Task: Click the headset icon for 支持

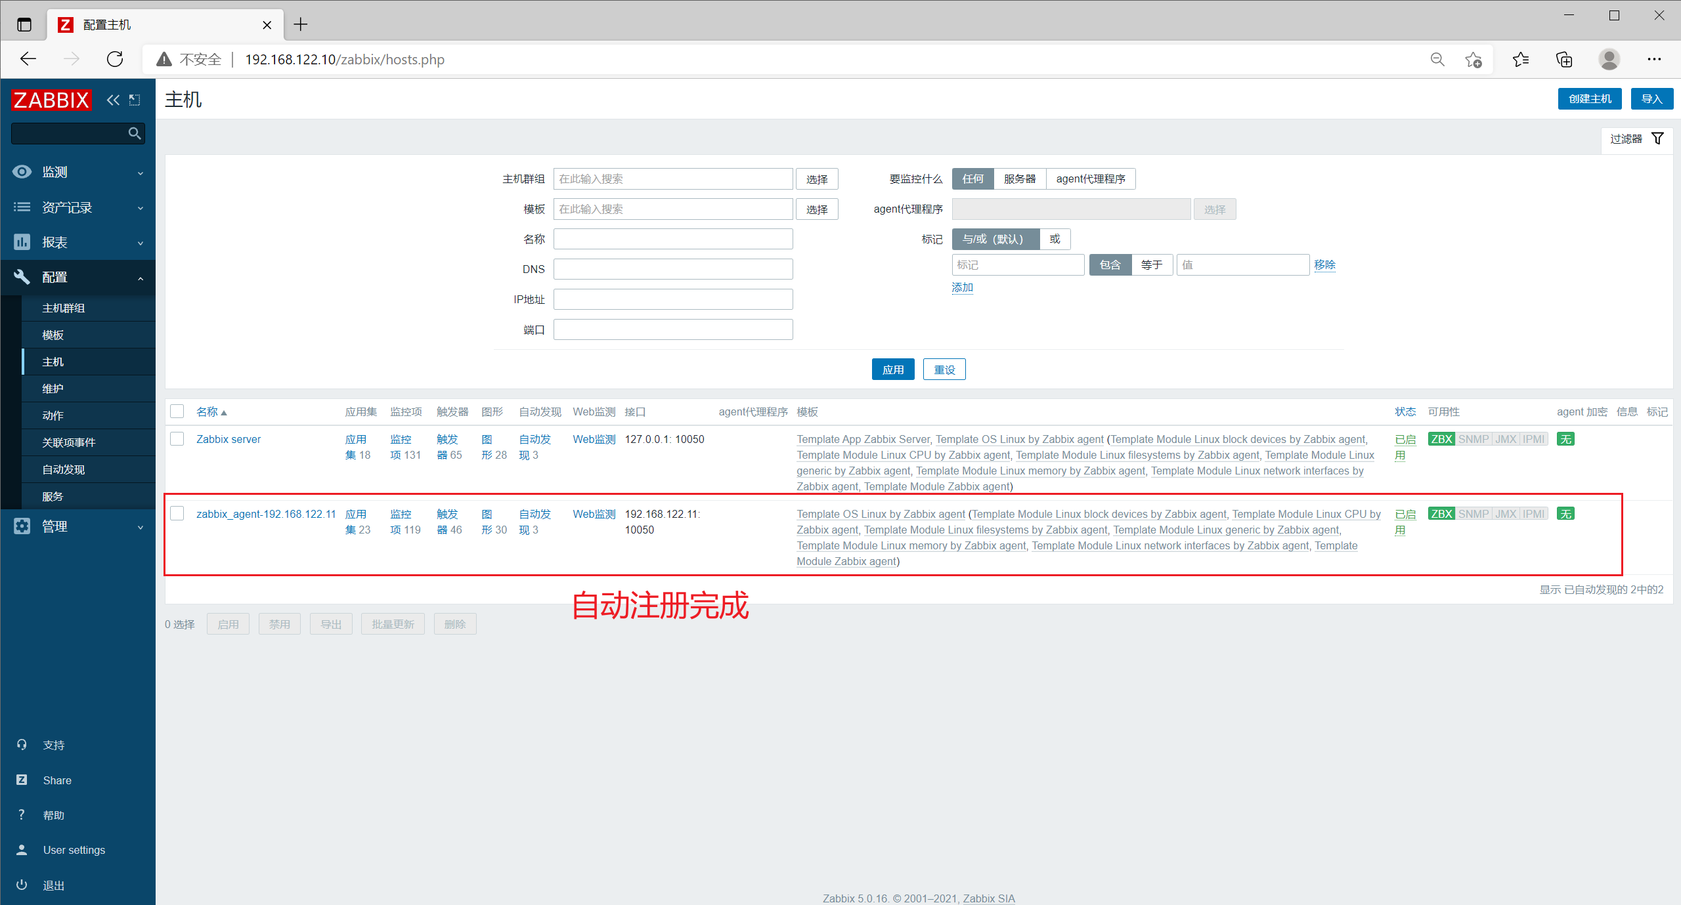Action: click(x=22, y=745)
